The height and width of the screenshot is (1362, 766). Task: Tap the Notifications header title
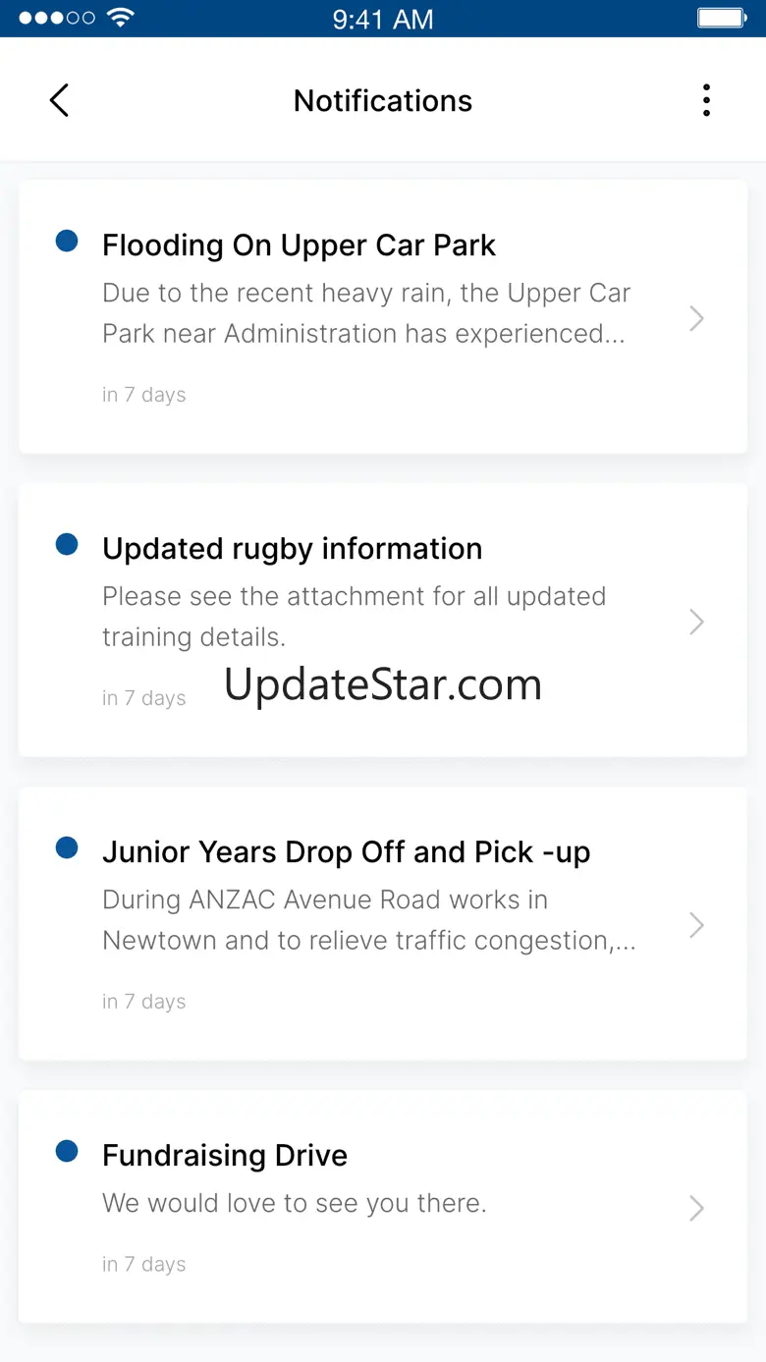click(x=383, y=101)
